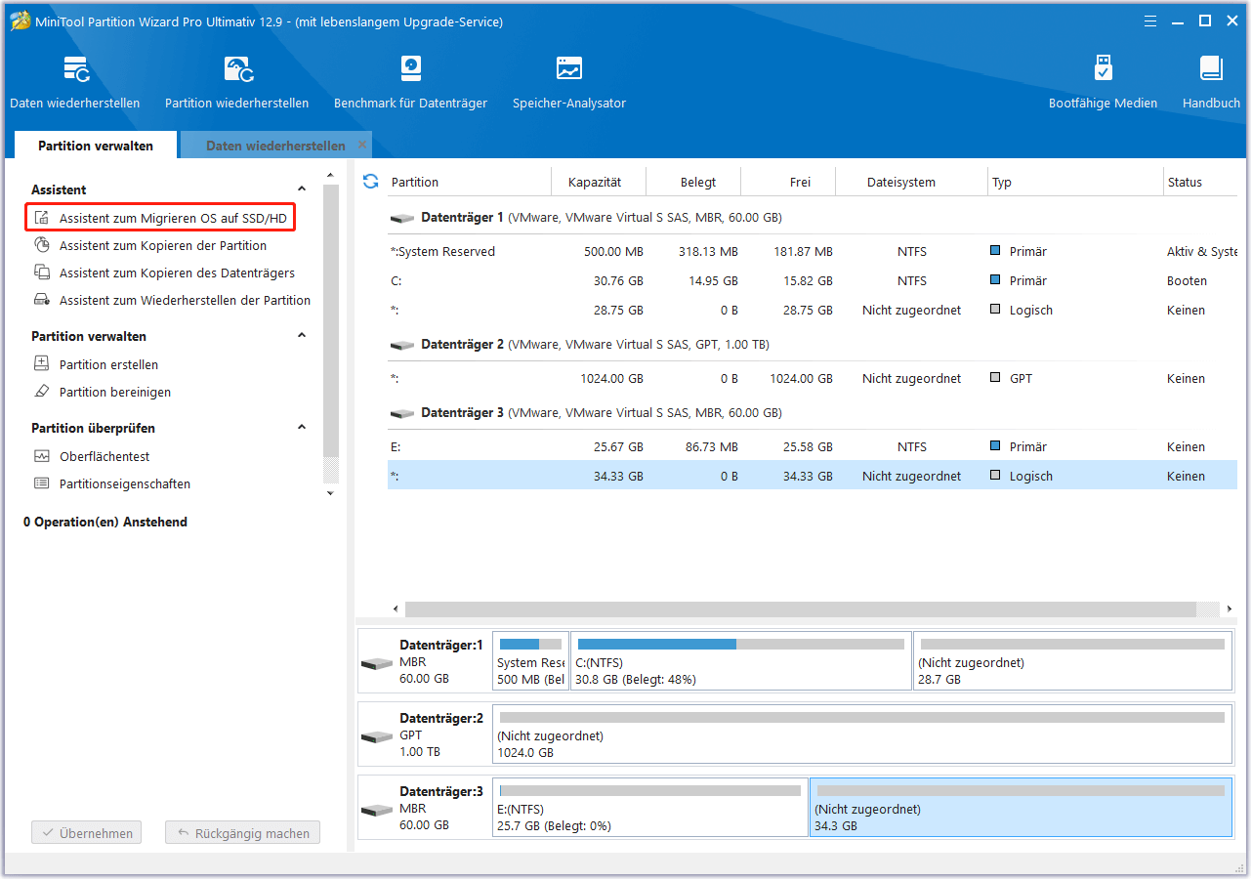
Task: Switch to Partition verwalten tab
Action: [96, 146]
